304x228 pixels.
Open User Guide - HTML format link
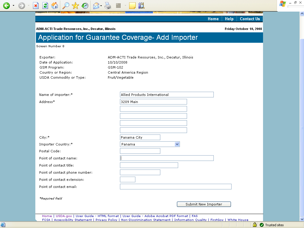[x=97, y=216]
